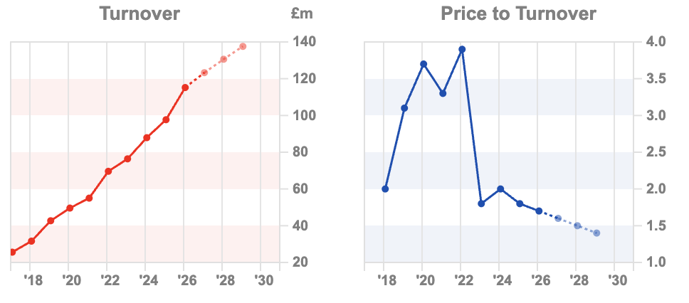Select the 2025 Turnover data point
The width and height of the screenshot is (689, 303).
[x=166, y=119]
